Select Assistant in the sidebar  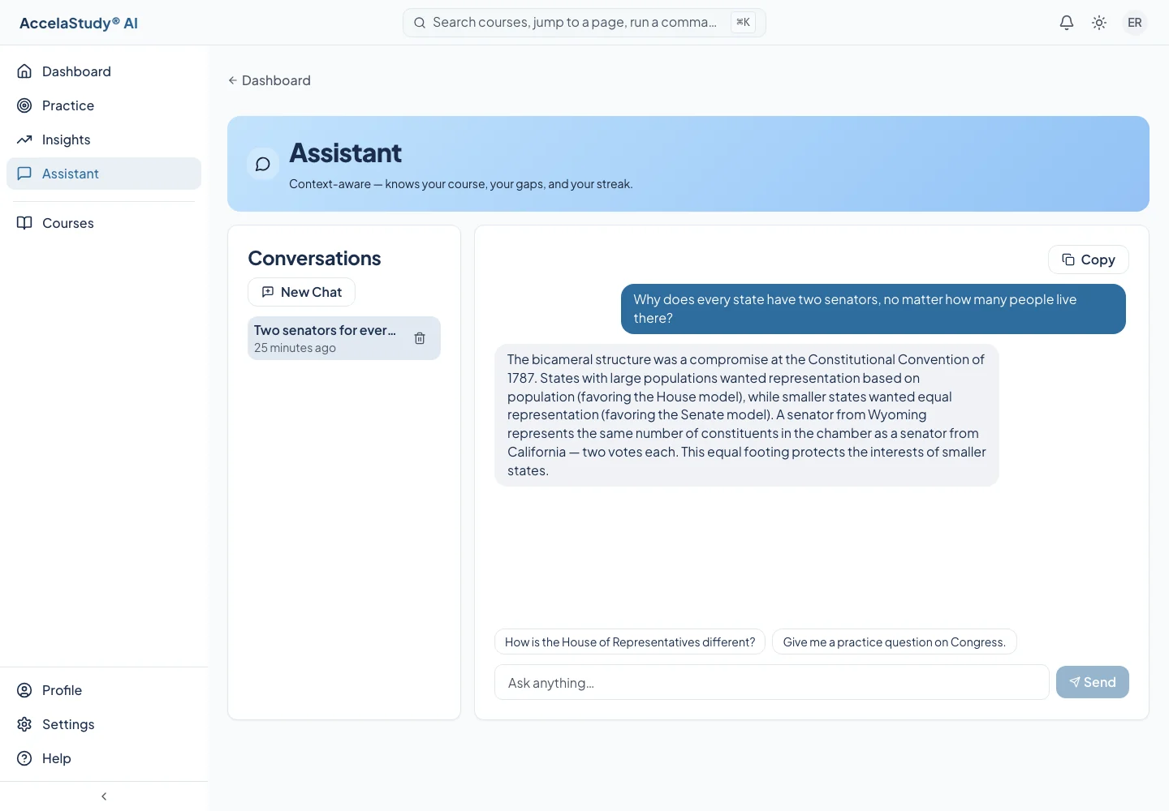click(x=104, y=174)
